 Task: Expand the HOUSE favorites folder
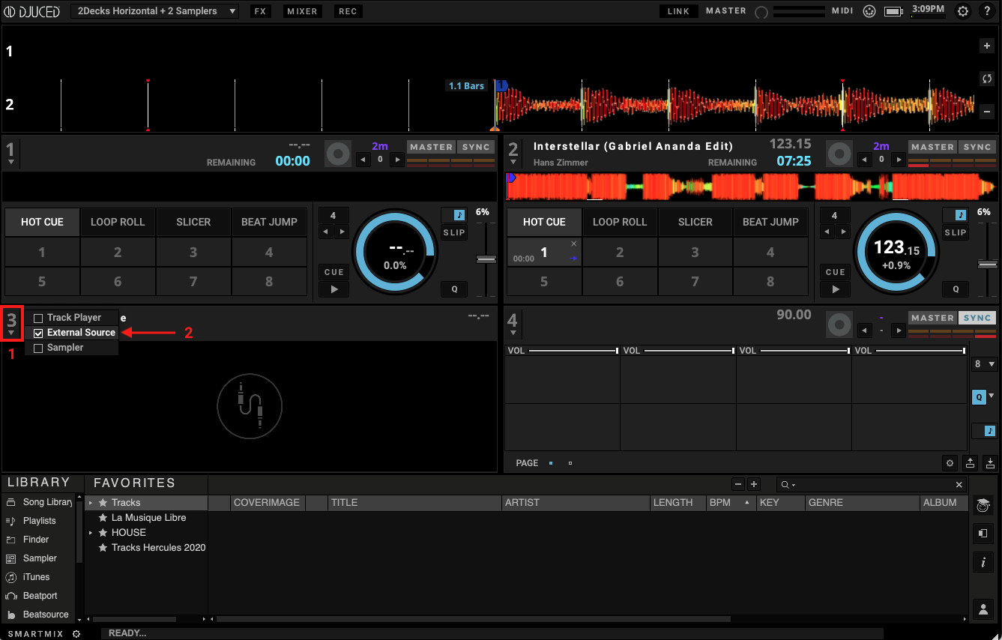91,533
